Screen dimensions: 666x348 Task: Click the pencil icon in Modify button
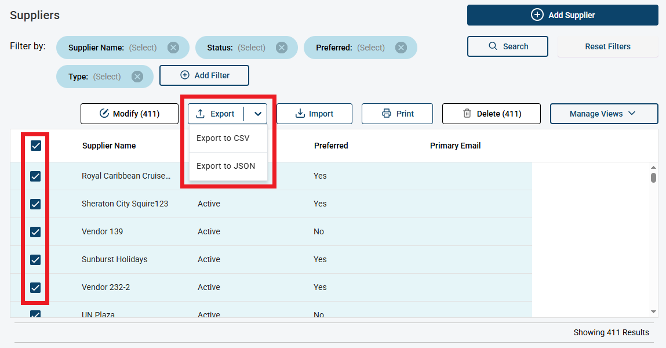click(x=104, y=114)
